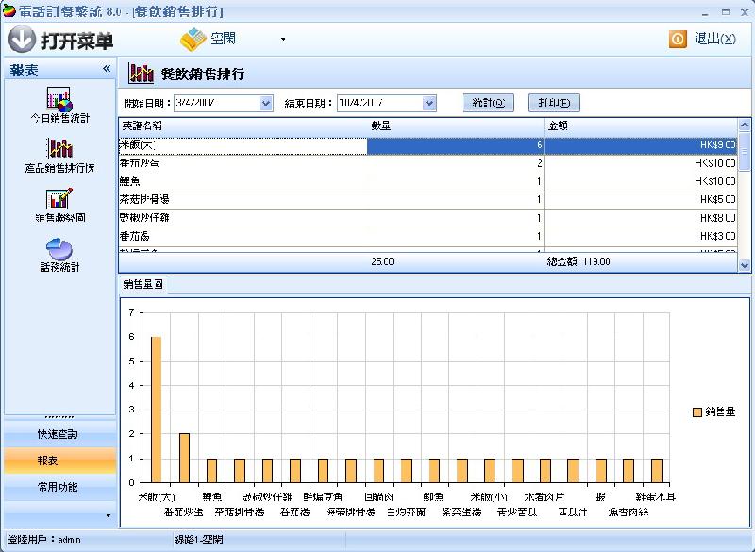Click the 銷售量 orange legend swatch
Image resolution: width=755 pixels, height=552 pixels.
(x=697, y=412)
